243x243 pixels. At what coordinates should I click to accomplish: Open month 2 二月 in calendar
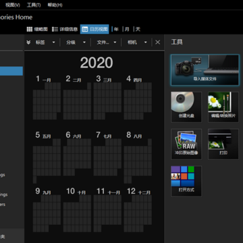(77, 97)
